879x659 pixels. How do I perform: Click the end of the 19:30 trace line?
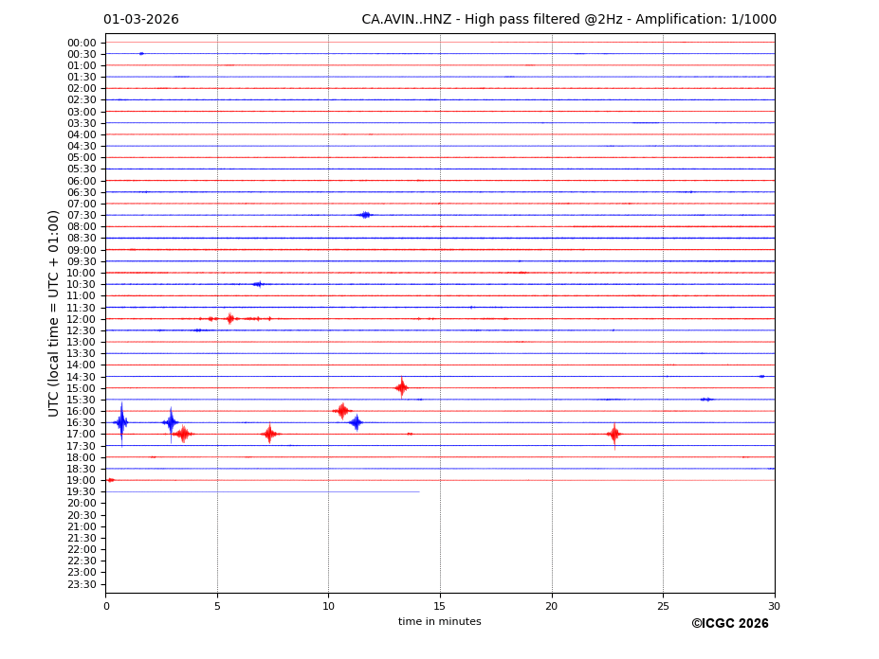[x=418, y=491]
